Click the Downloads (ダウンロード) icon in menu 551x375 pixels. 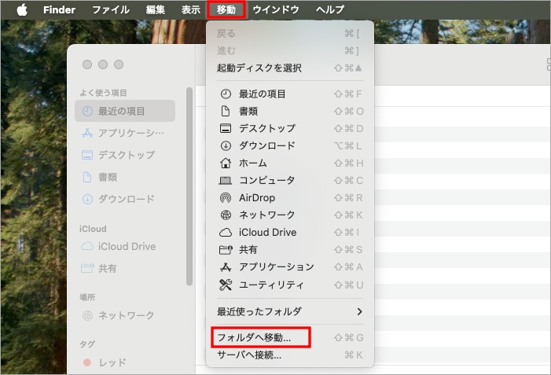tap(226, 145)
